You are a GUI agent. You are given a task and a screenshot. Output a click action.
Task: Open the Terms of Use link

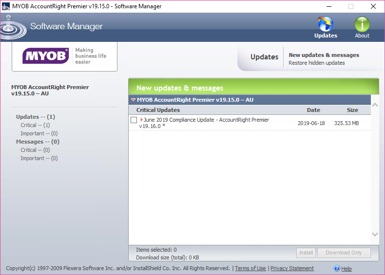tap(250, 268)
